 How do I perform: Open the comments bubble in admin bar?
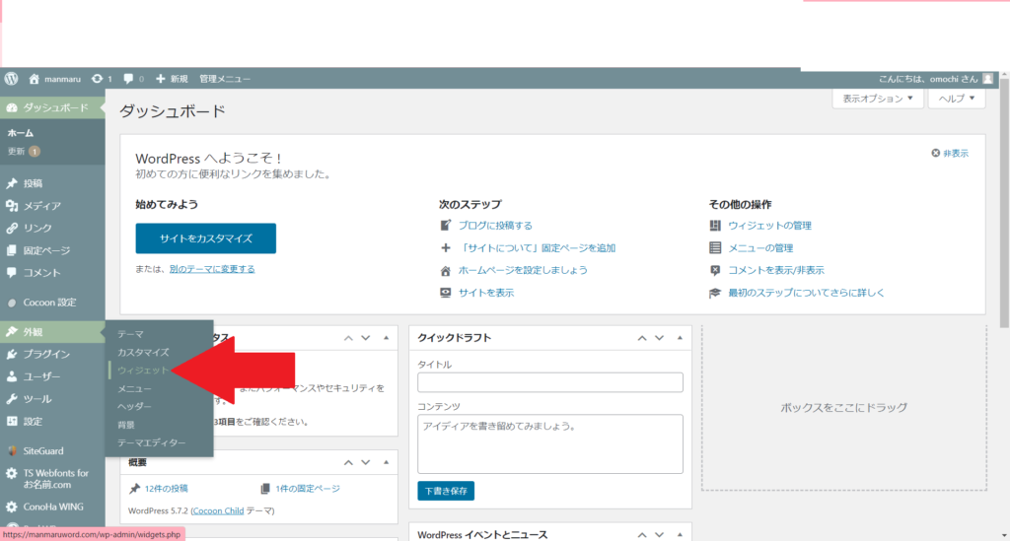tap(134, 79)
